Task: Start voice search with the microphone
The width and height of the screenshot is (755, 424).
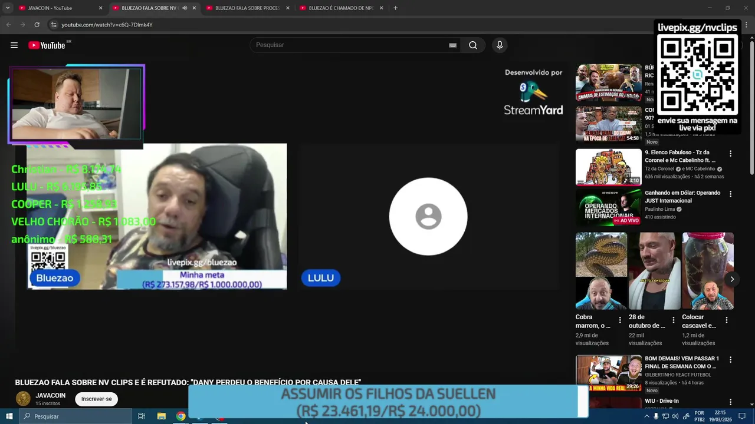Action: pos(500,45)
